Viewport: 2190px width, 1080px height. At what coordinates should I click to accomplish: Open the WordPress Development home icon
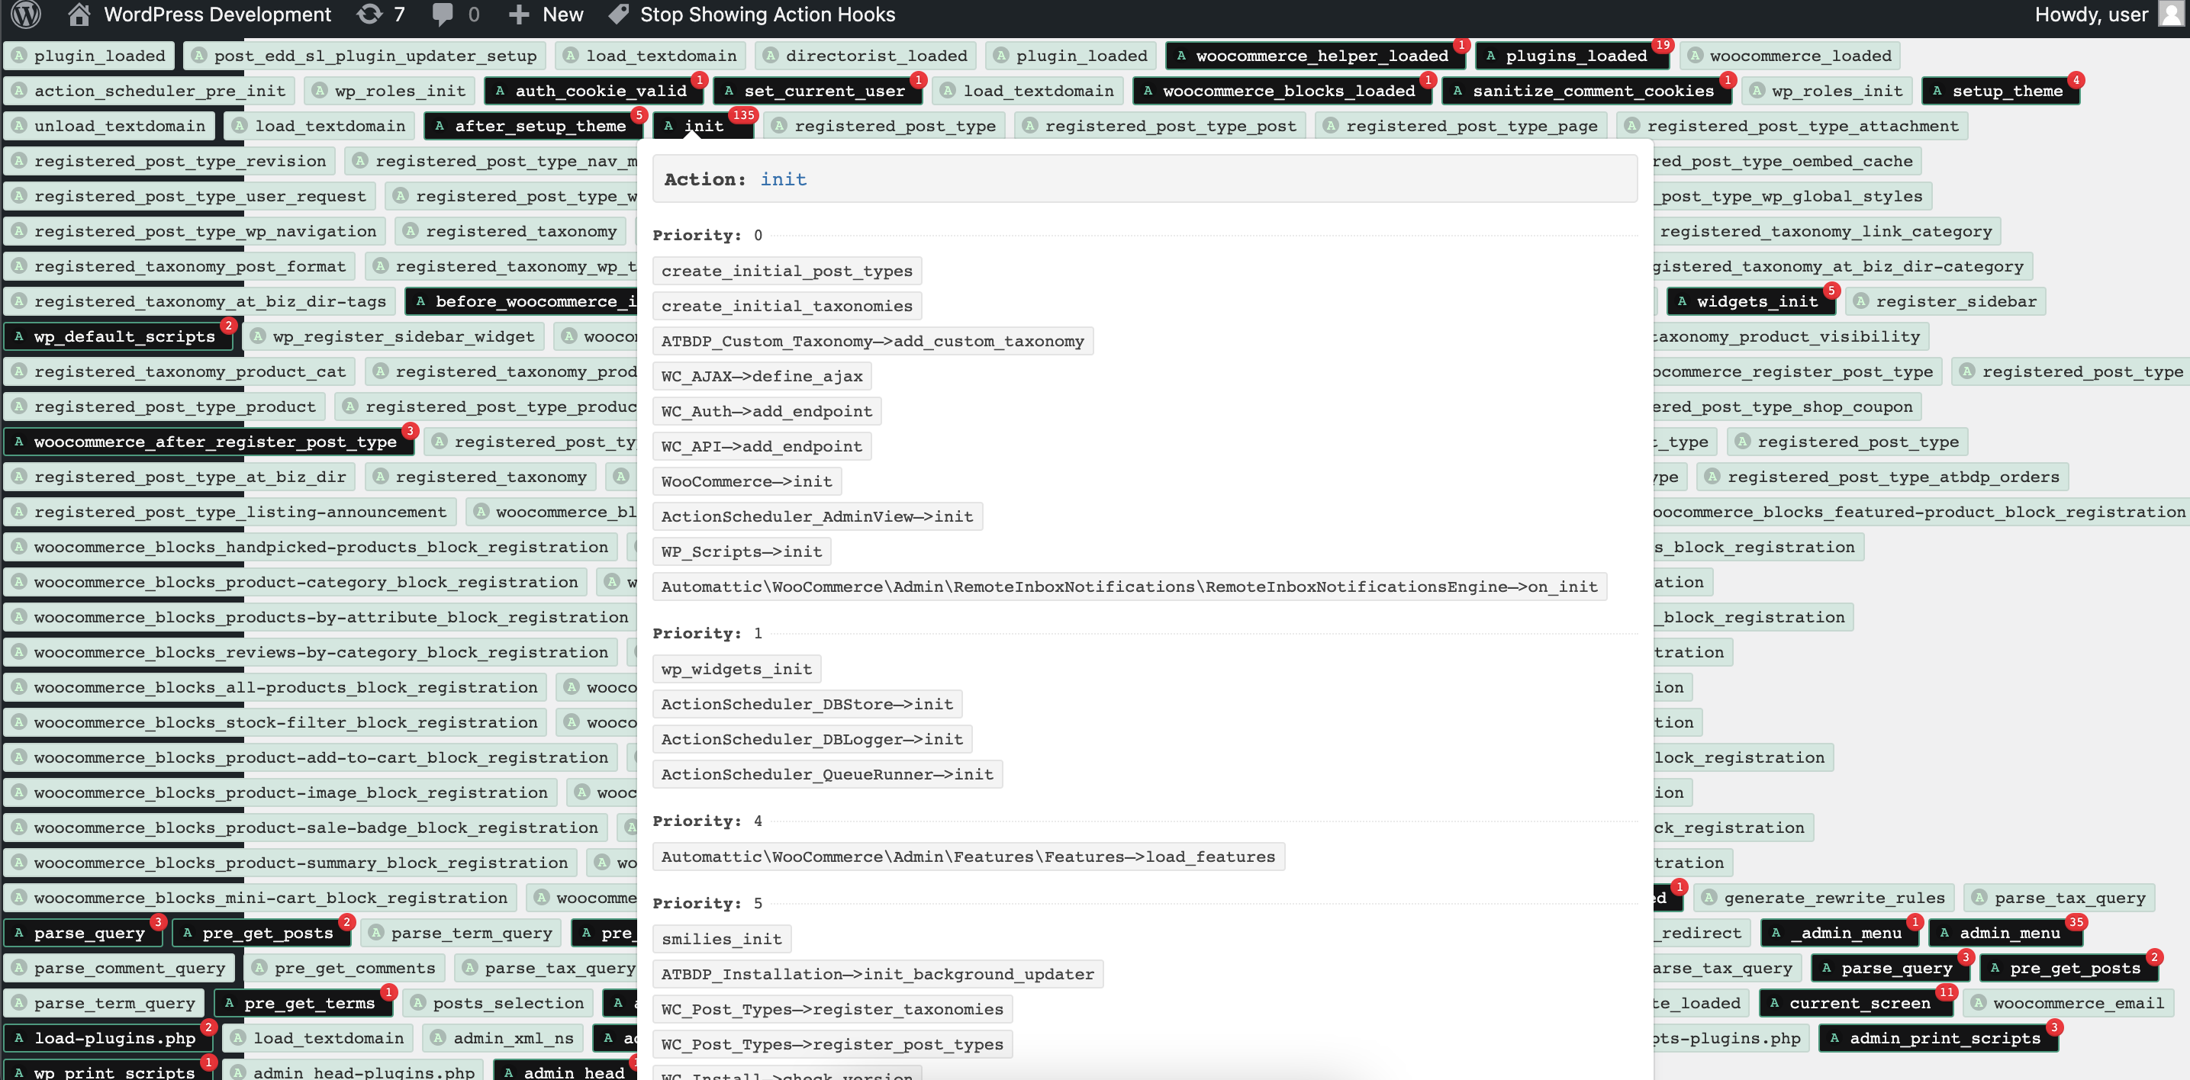tap(79, 14)
